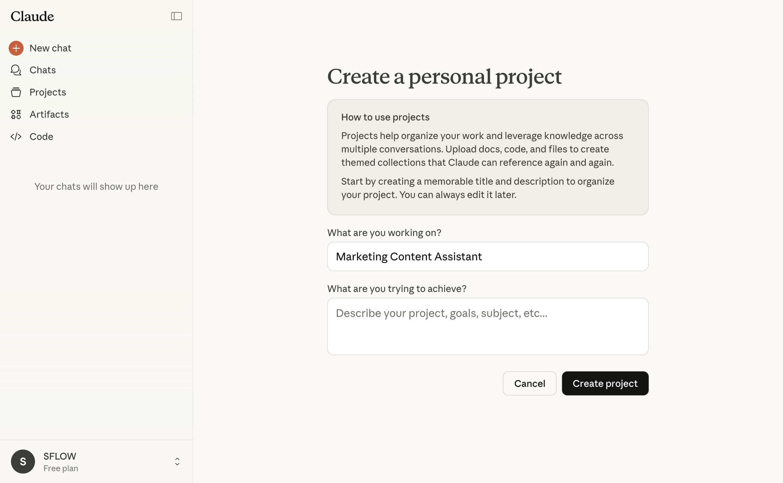Open the Chats icon in the sidebar
Screen dimensions: 783x483
coord(16,70)
